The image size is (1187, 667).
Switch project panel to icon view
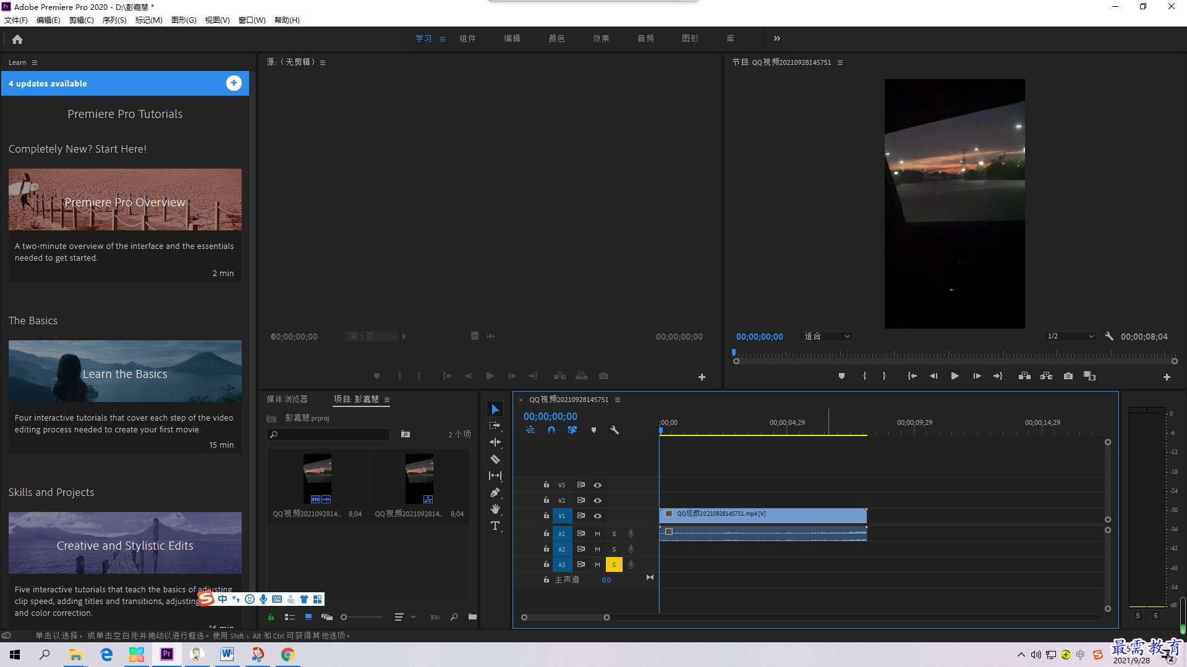click(x=308, y=616)
